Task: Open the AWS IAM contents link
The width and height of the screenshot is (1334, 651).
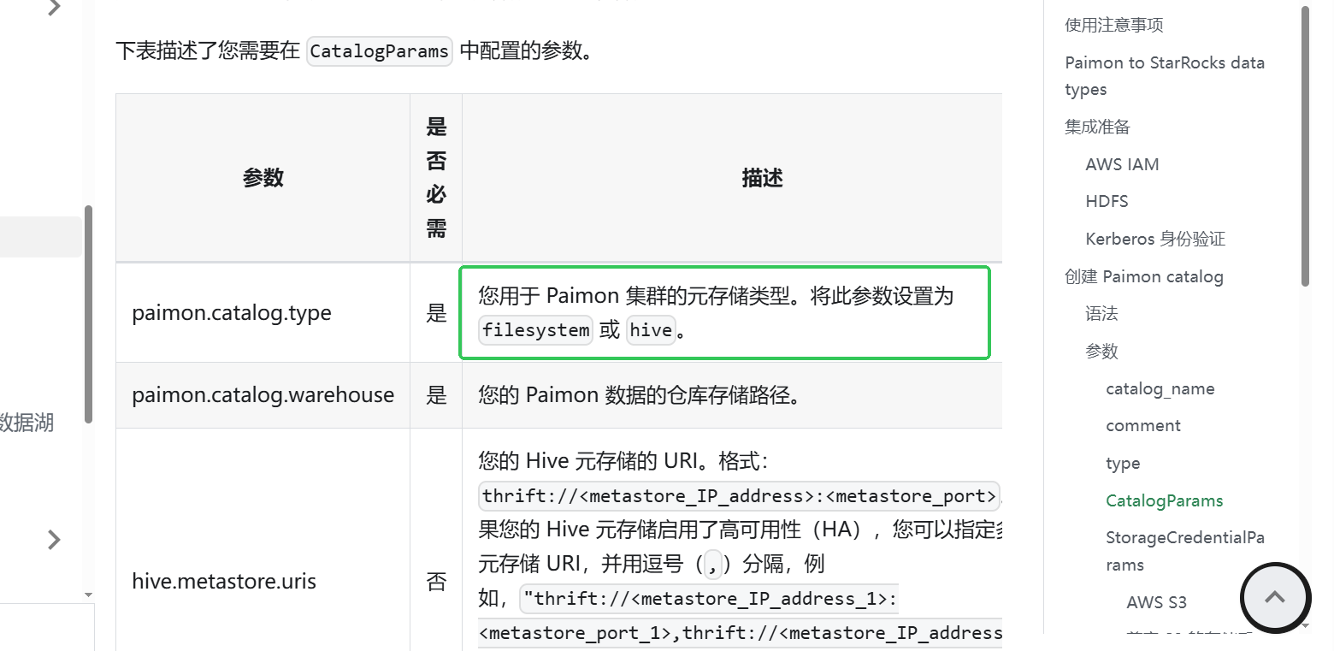Action: (1122, 164)
